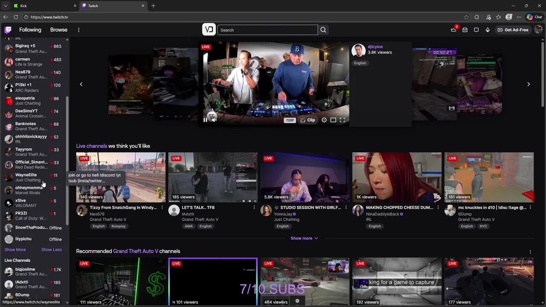The height and width of the screenshot is (307, 546).
Task: Click the djicyice streamer avatar
Action: 358,50
